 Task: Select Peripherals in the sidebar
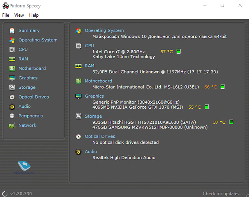tap(31, 116)
